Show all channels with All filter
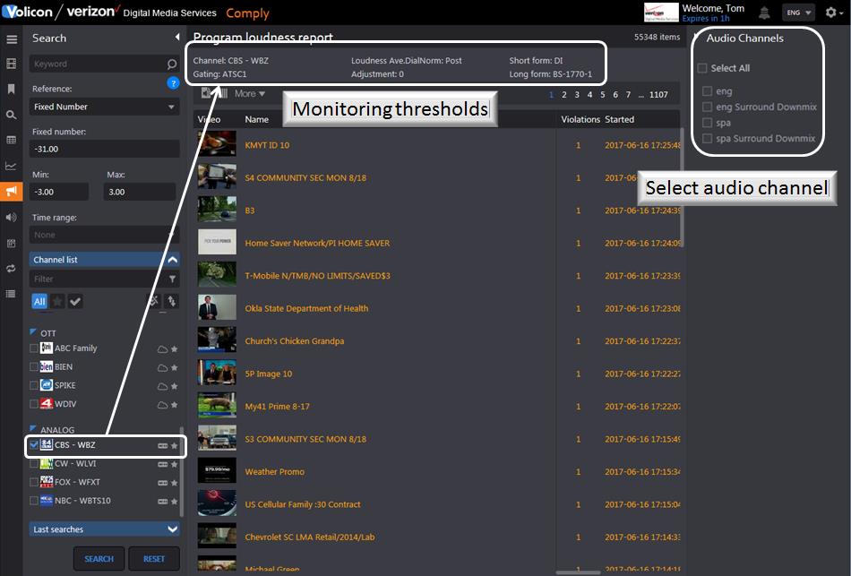851x576 pixels. click(39, 301)
